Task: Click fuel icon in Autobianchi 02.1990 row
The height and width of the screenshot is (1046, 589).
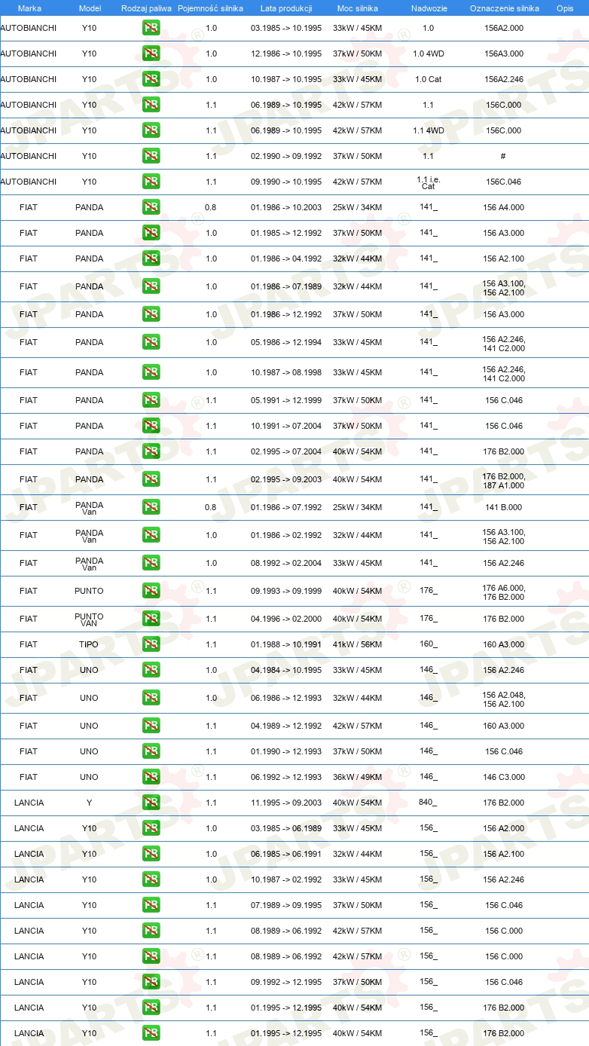Action: pos(151,156)
